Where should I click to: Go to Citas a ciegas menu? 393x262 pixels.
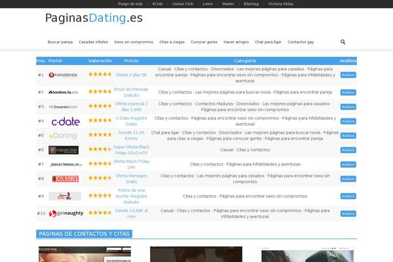pyautogui.click(x=172, y=42)
